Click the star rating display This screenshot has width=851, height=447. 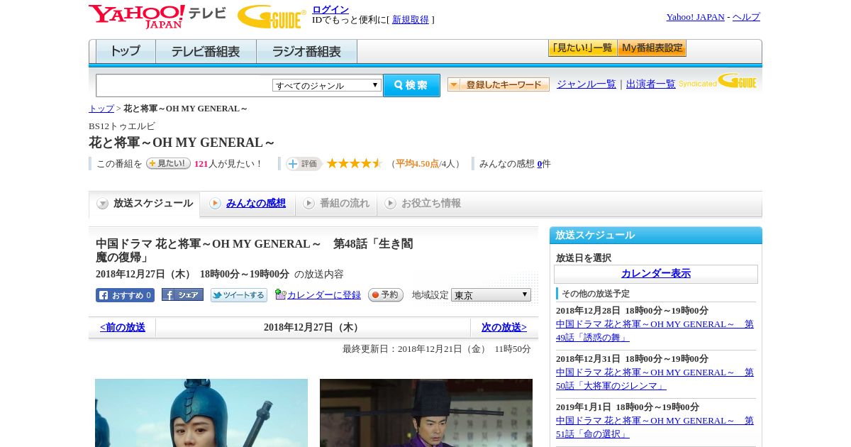tap(354, 163)
